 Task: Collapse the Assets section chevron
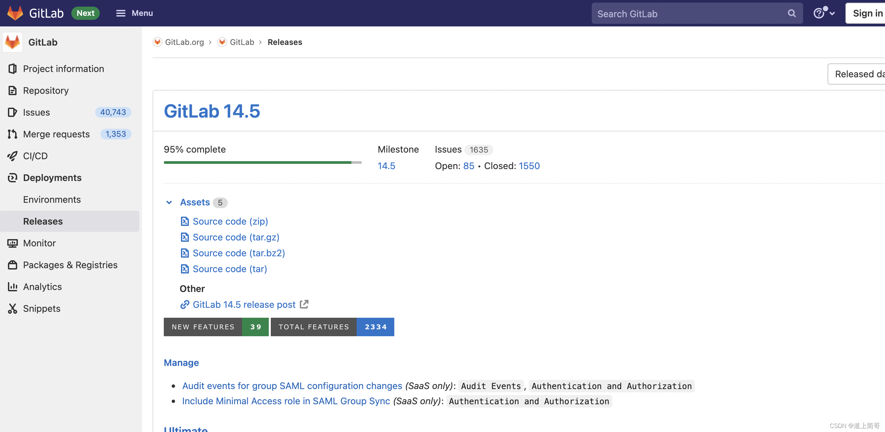tap(169, 202)
